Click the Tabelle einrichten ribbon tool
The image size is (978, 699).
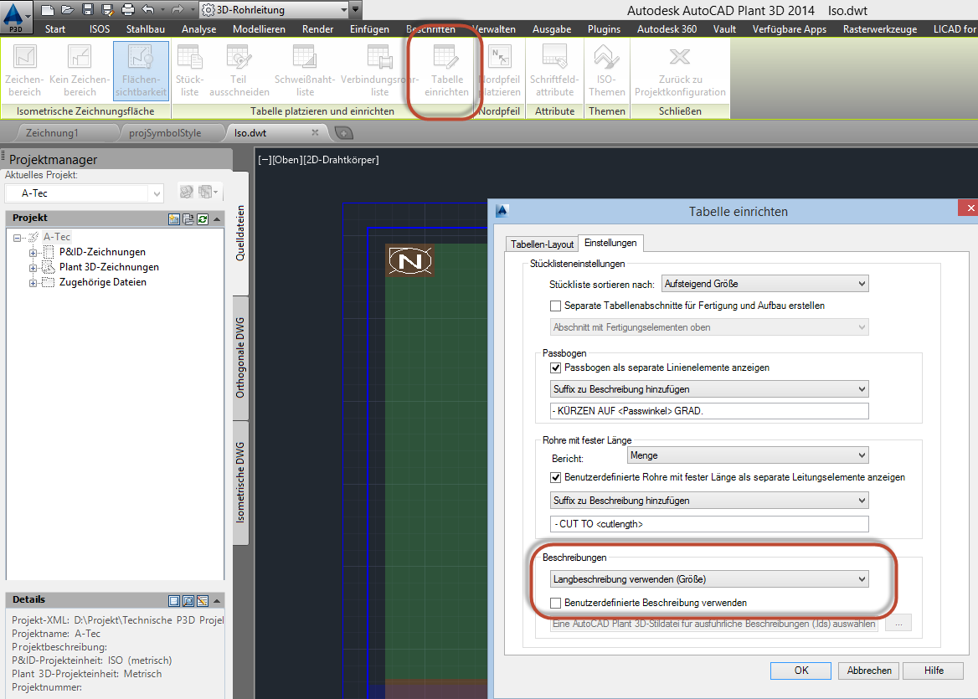(446, 71)
